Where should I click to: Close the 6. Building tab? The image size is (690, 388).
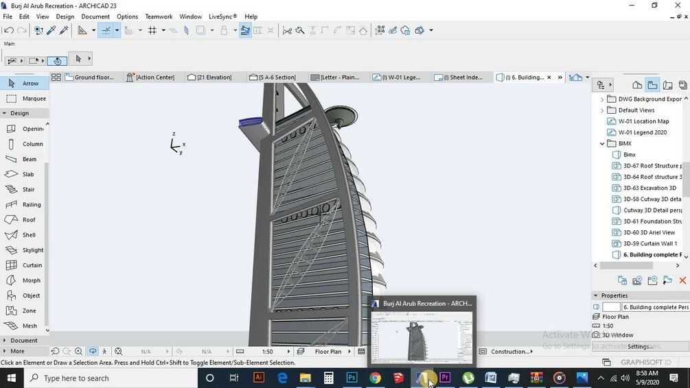[549, 77]
